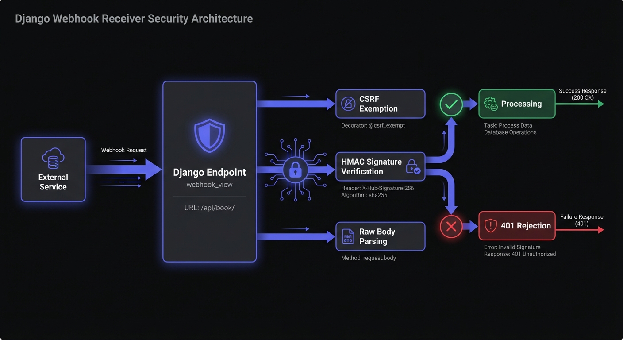Click the green checkmark circle

pyautogui.click(x=451, y=105)
